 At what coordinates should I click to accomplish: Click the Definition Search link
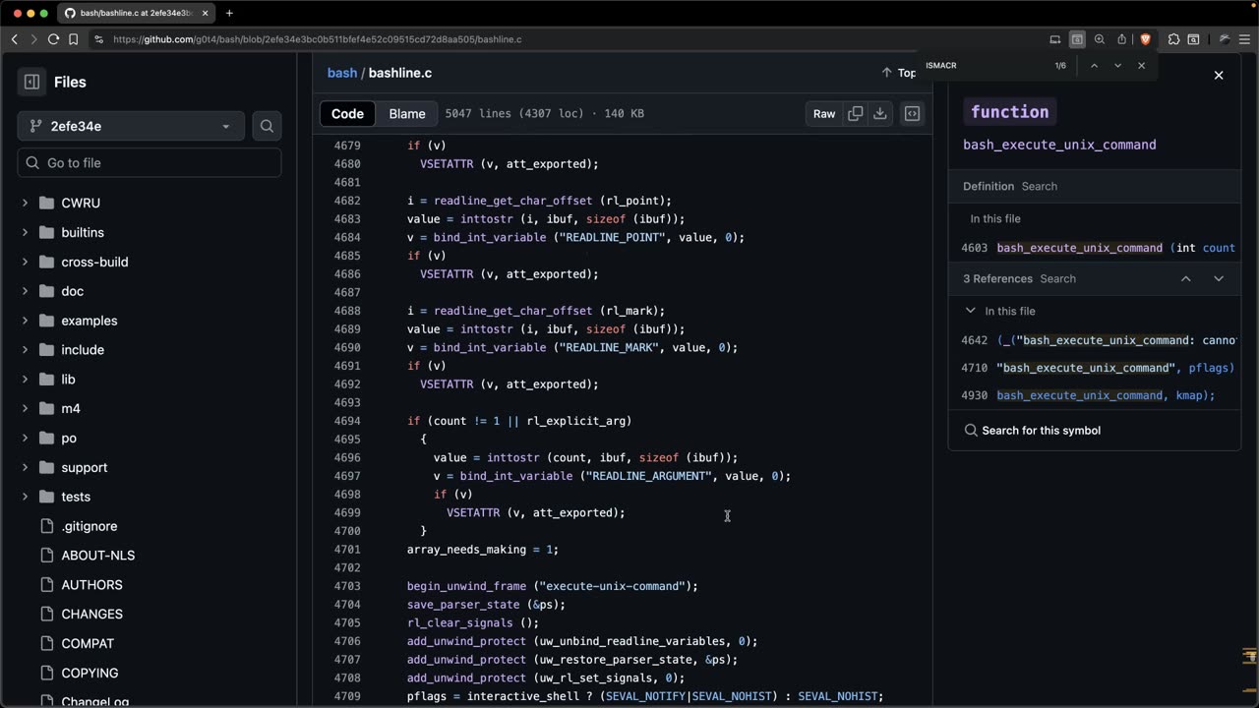1039,187
